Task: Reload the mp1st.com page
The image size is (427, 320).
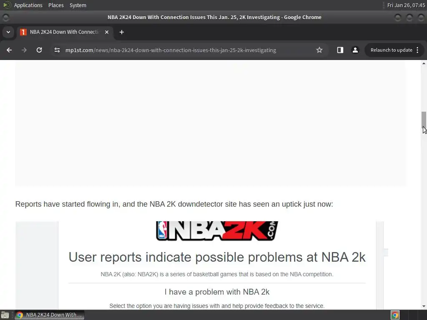Action: click(x=39, y=50)
